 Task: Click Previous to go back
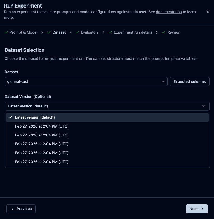click(21, 209)
